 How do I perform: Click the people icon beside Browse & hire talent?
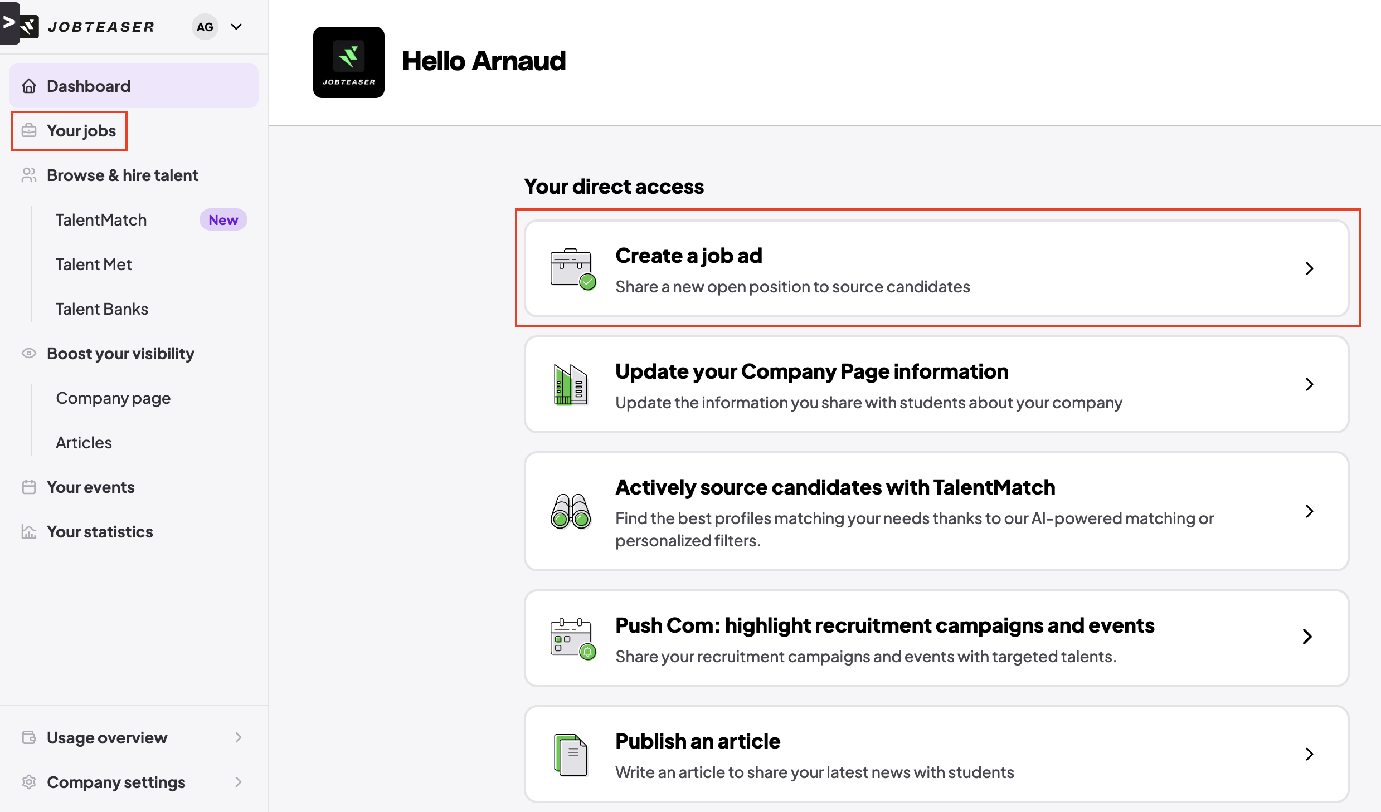(x=29, y=175)
